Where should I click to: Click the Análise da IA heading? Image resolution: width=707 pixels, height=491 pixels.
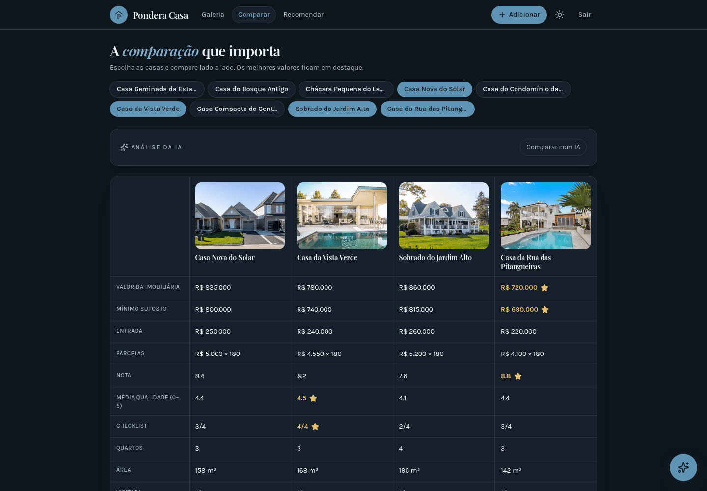click(x=156, y=147)
